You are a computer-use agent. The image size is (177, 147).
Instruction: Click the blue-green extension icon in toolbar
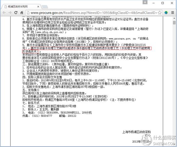click(166, 13)
